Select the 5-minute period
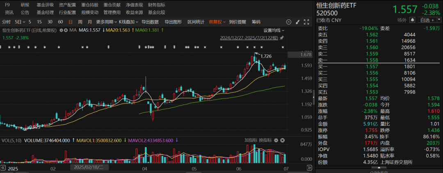Screen dimensions: 443x173 (x=30, y=22)
